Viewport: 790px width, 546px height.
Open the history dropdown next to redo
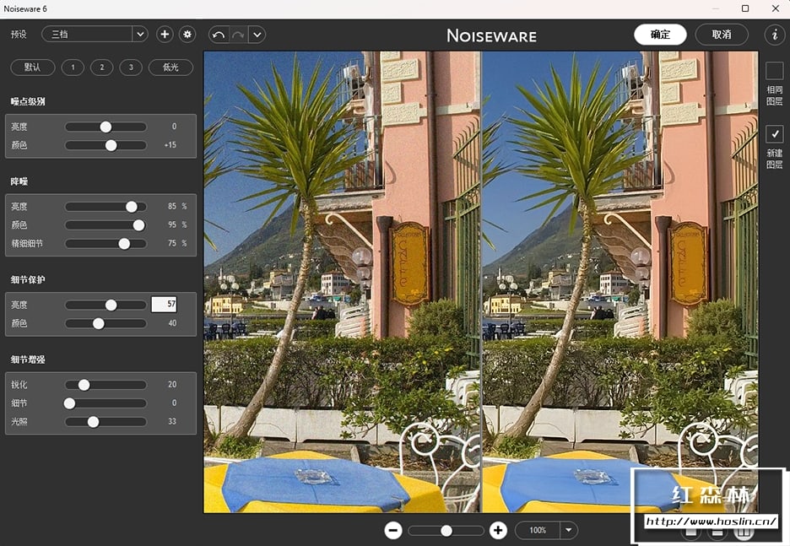[257, 35]
